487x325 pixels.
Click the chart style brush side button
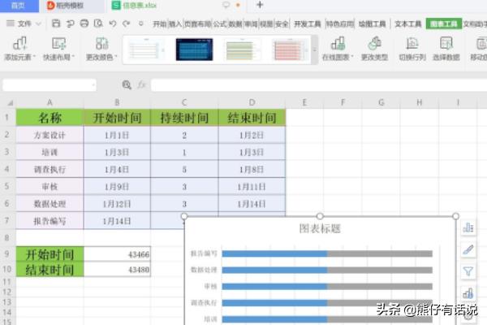point(468,250)
